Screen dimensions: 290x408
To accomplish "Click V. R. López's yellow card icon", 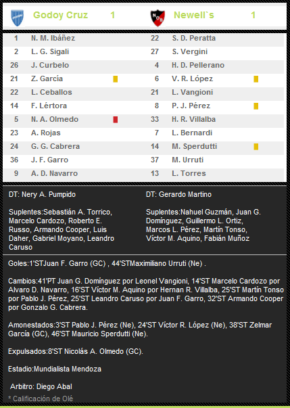I will pyautogui.click(x=256, y=79).
